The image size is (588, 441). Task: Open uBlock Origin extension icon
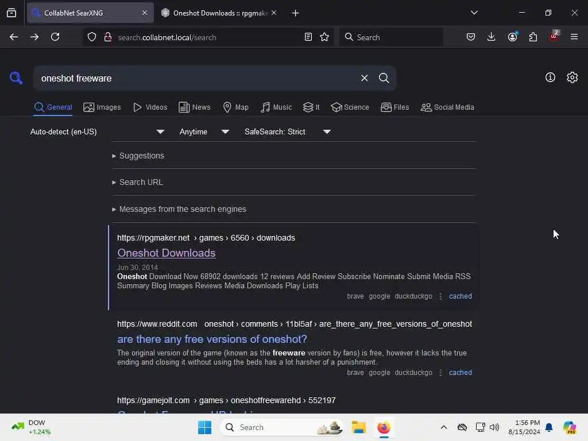click(x=554, y=36)
